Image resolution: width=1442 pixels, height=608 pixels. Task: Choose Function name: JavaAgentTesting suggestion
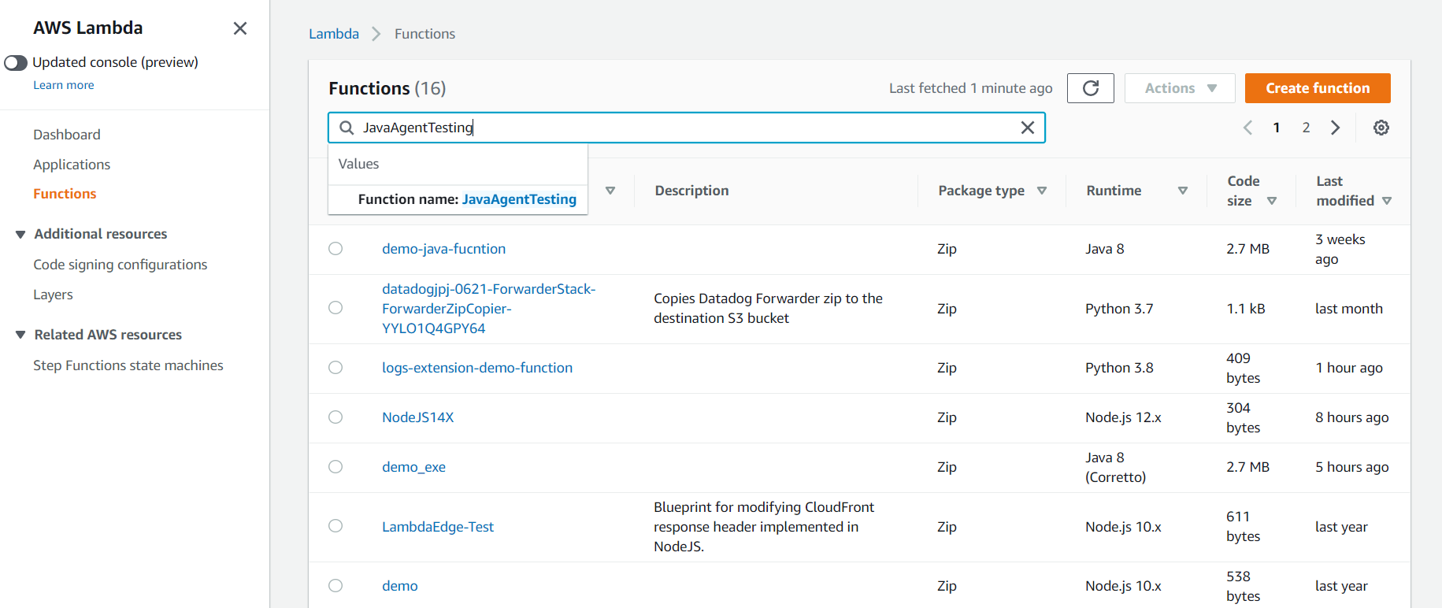[x=466, y=199]
